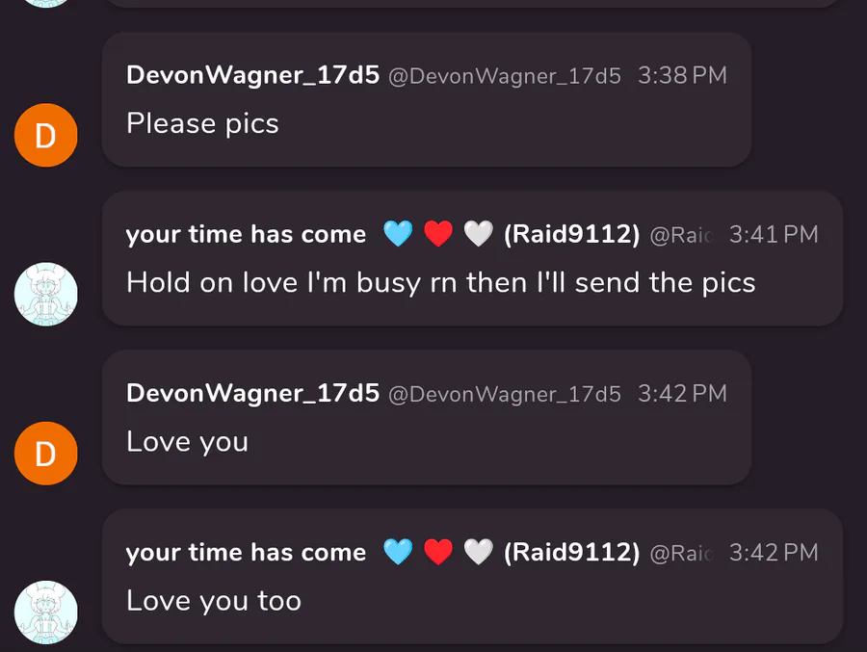
Task: Open @DevonWagner_17d5 handle in 3:38 PM message
Action: click(505, 76)
